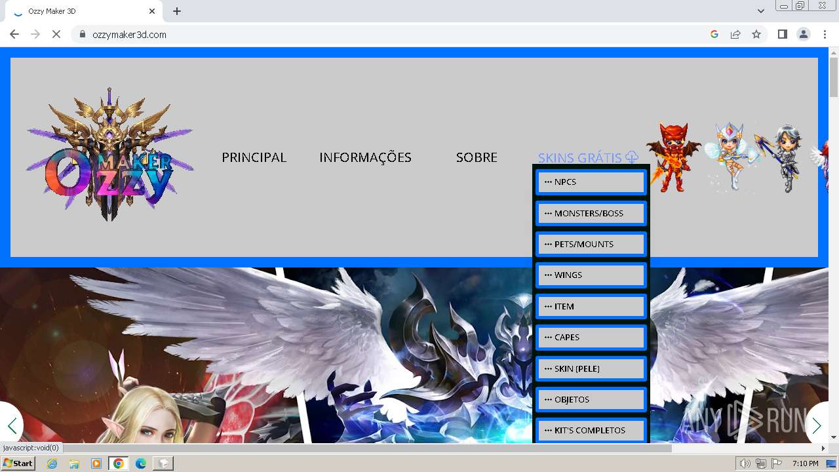
Task: Open the INFORMAÇÕES menu item
Action: click(x=365, y=157)
